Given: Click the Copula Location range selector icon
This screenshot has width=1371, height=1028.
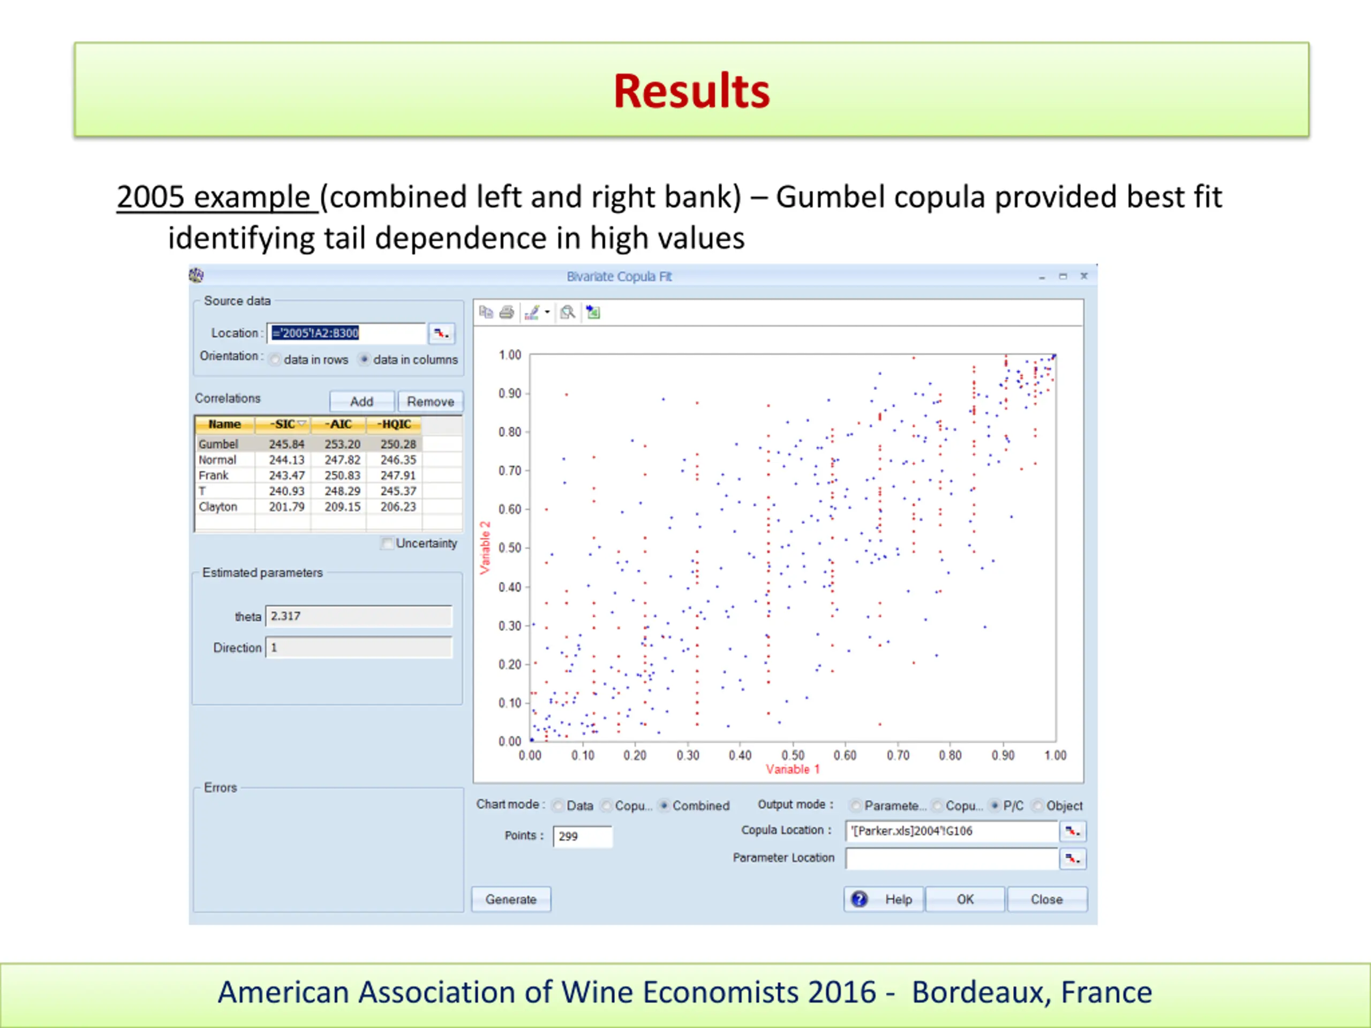Looking at the screenshot, I should [1072, 831].
